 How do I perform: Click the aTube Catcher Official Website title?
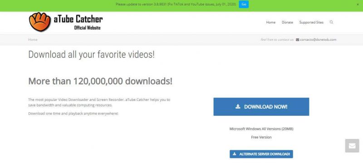pos(78,22)
